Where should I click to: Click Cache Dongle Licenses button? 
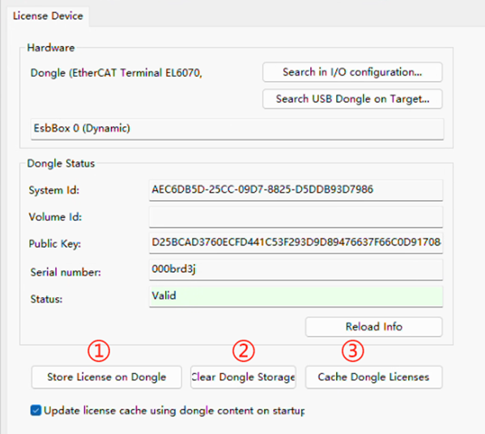(x=373, y=377)
